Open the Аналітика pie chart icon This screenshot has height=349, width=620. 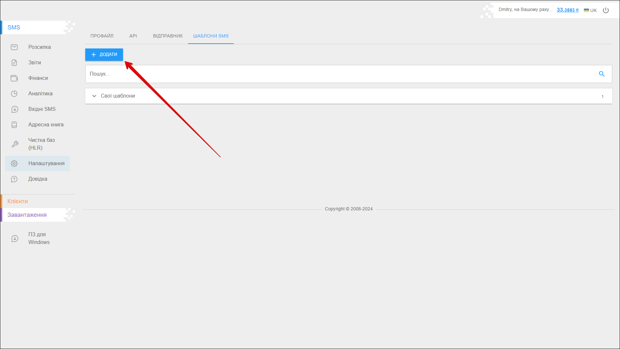click(14, 94)
